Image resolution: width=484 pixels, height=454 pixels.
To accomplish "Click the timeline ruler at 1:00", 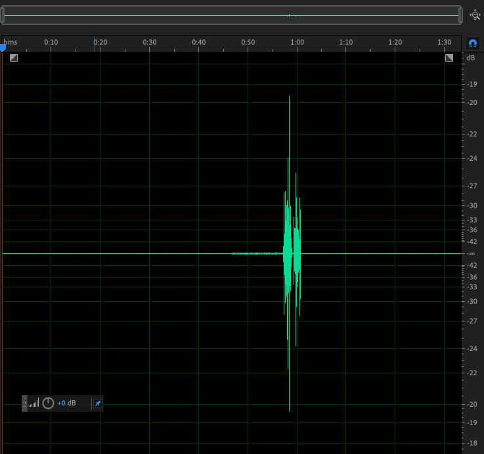I will tap(297, 43).
